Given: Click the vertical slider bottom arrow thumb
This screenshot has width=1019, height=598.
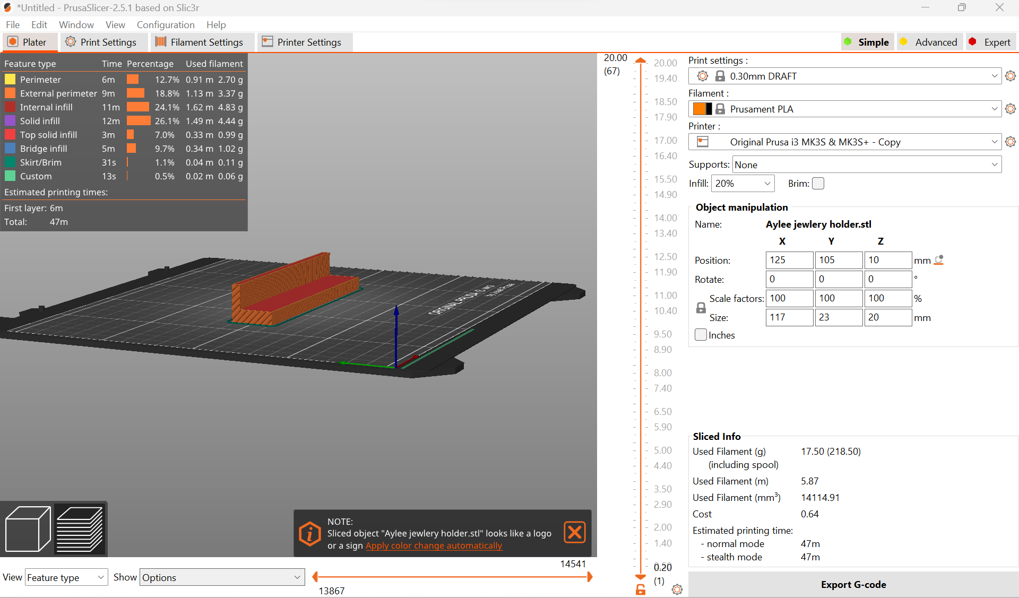Looking at the screenshot, I should [x=641, y=577].
